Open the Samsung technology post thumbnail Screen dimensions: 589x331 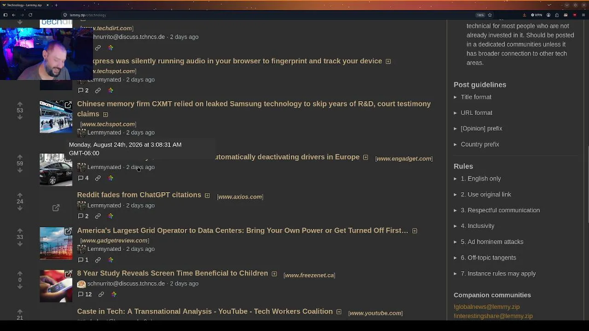tap(56, 117)
